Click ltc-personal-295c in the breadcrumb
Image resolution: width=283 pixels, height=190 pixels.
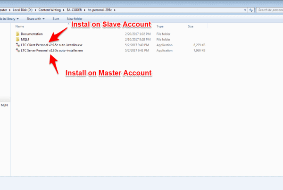[100, 10]
